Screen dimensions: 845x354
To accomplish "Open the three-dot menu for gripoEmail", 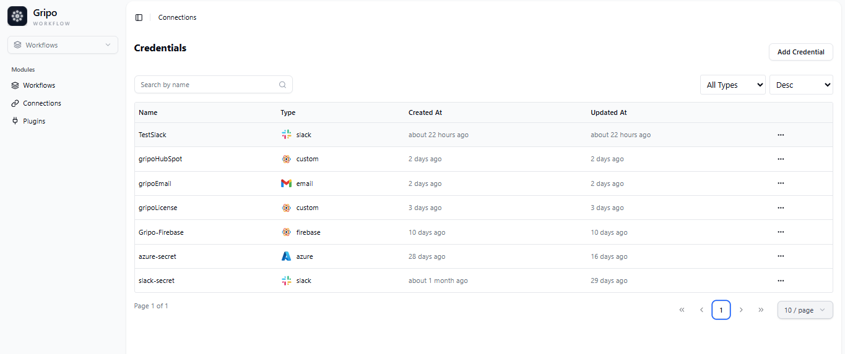I will click(781, 183).
